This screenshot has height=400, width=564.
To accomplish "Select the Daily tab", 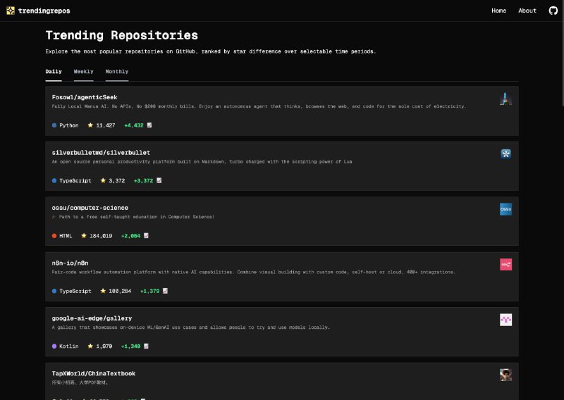I will (54, 72).
